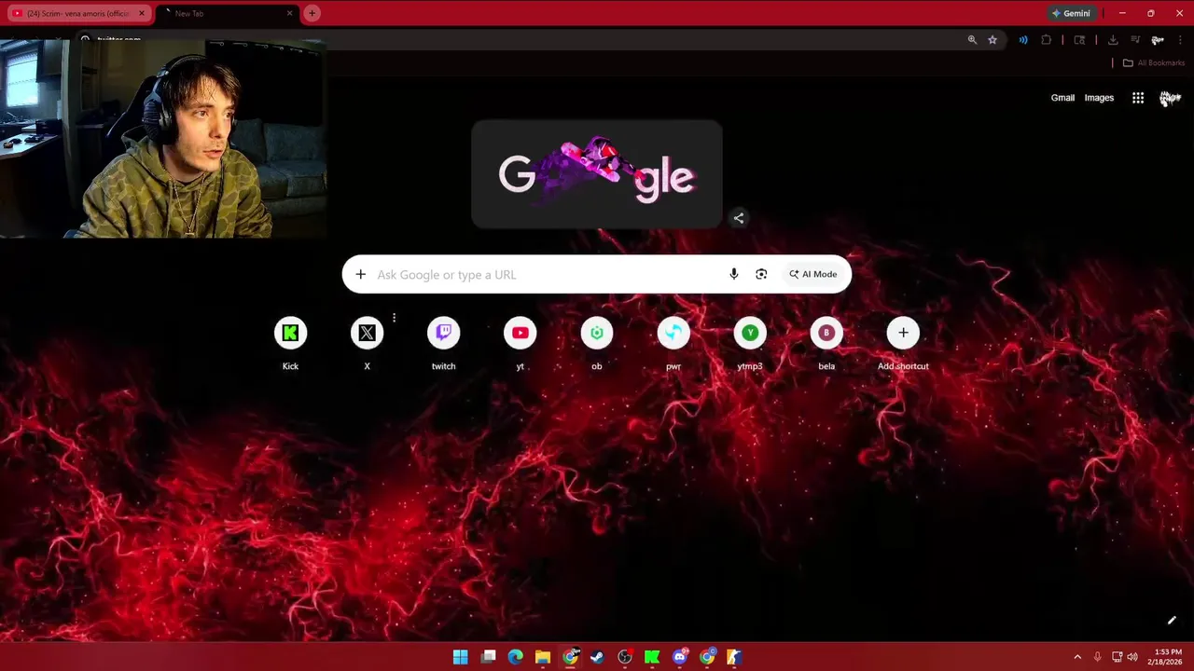Open Google account profile picture

point(1170,98)
